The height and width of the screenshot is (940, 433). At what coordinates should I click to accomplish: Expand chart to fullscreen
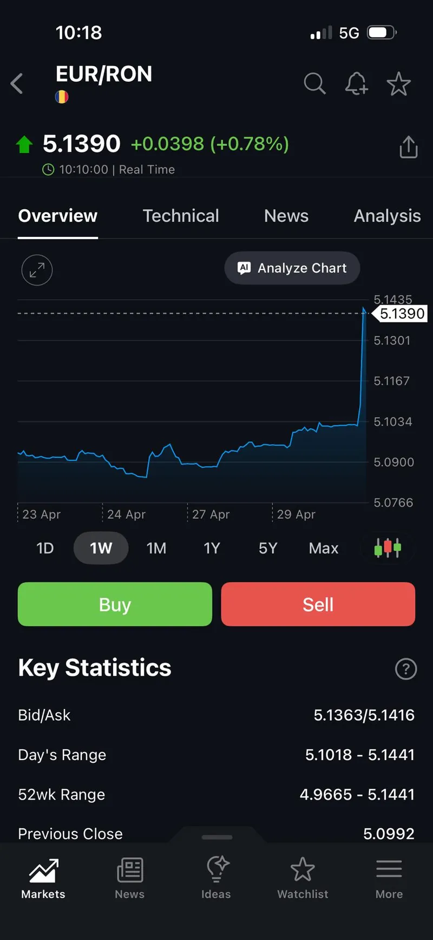tap(37, 270)
